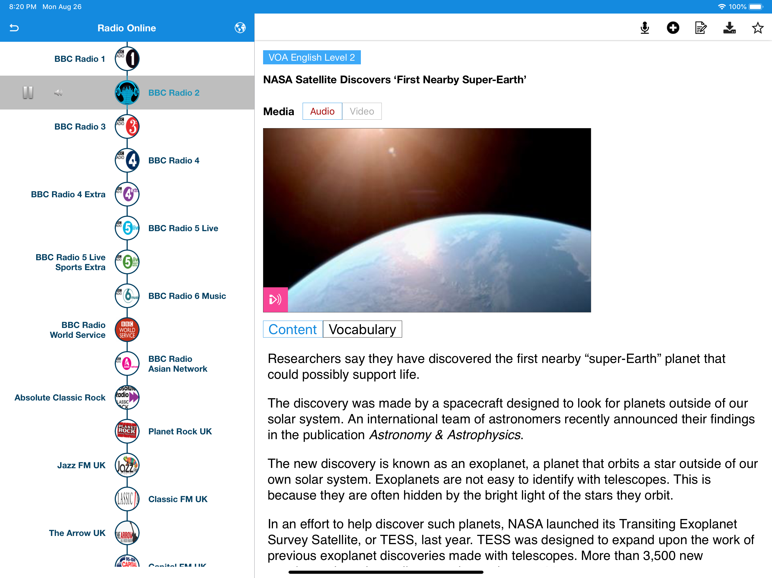Play station labeled BBC Radio 4 Extra
The image size is (772, 578).
[68, 194]
